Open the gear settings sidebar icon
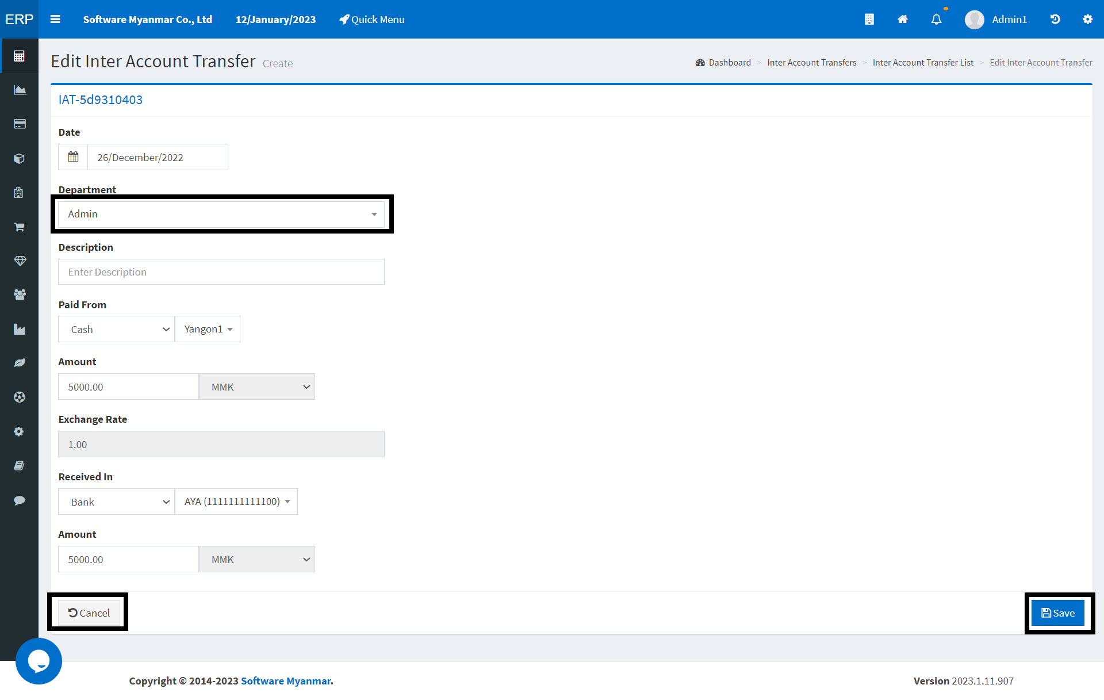 [x=19, y=431]
